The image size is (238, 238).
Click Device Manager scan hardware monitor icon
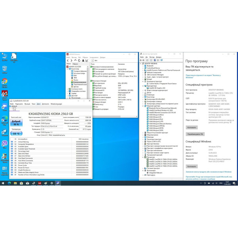coord(161,60)
